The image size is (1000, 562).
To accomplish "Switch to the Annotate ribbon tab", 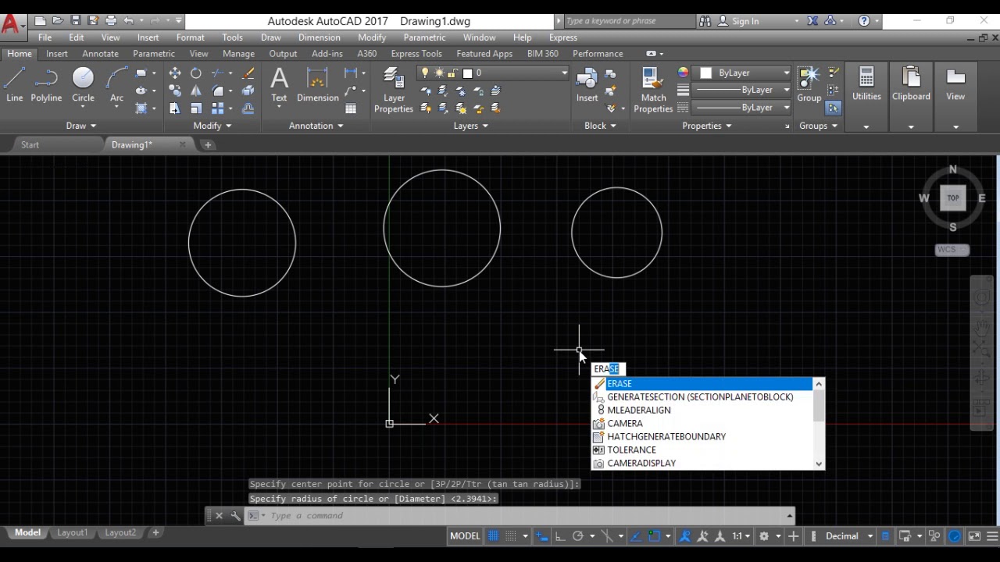I will [100, 54].
